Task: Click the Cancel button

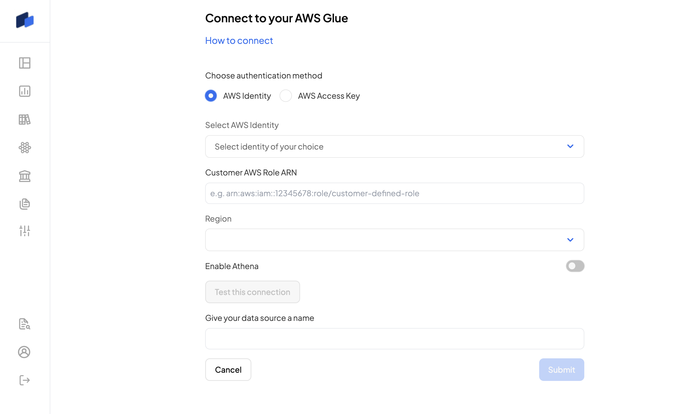Action: pyautogui.click(x=228, y=370)
